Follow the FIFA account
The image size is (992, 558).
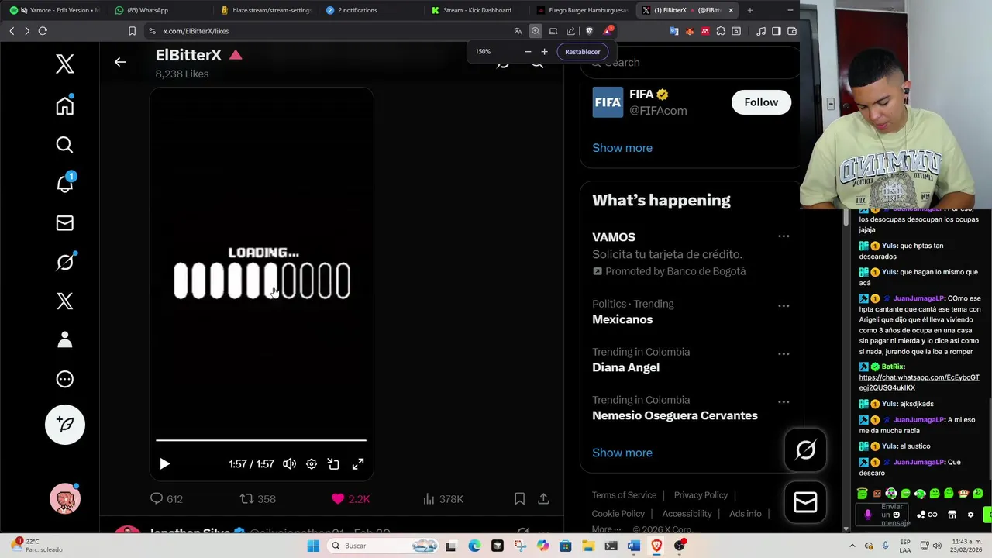coord(761,102)
